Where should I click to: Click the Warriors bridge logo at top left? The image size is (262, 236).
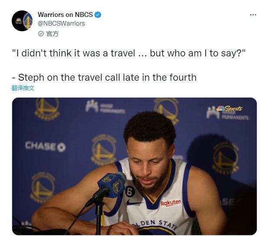(47, 108)
